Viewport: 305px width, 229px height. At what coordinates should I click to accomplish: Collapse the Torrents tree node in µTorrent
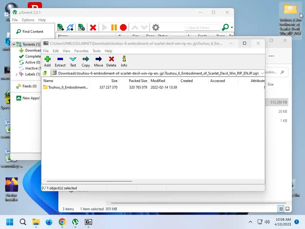14,44
